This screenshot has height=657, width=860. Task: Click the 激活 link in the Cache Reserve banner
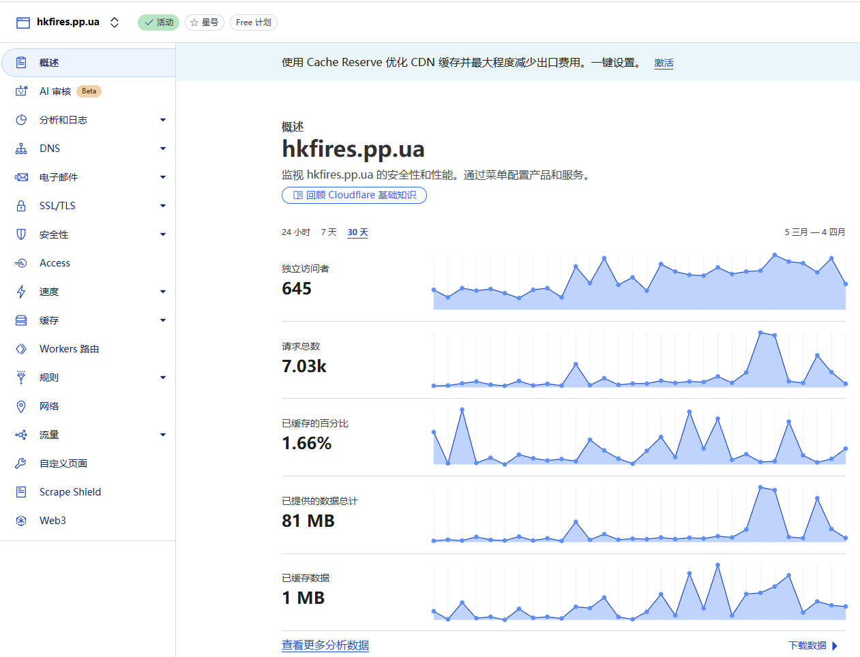click(664, 62)
